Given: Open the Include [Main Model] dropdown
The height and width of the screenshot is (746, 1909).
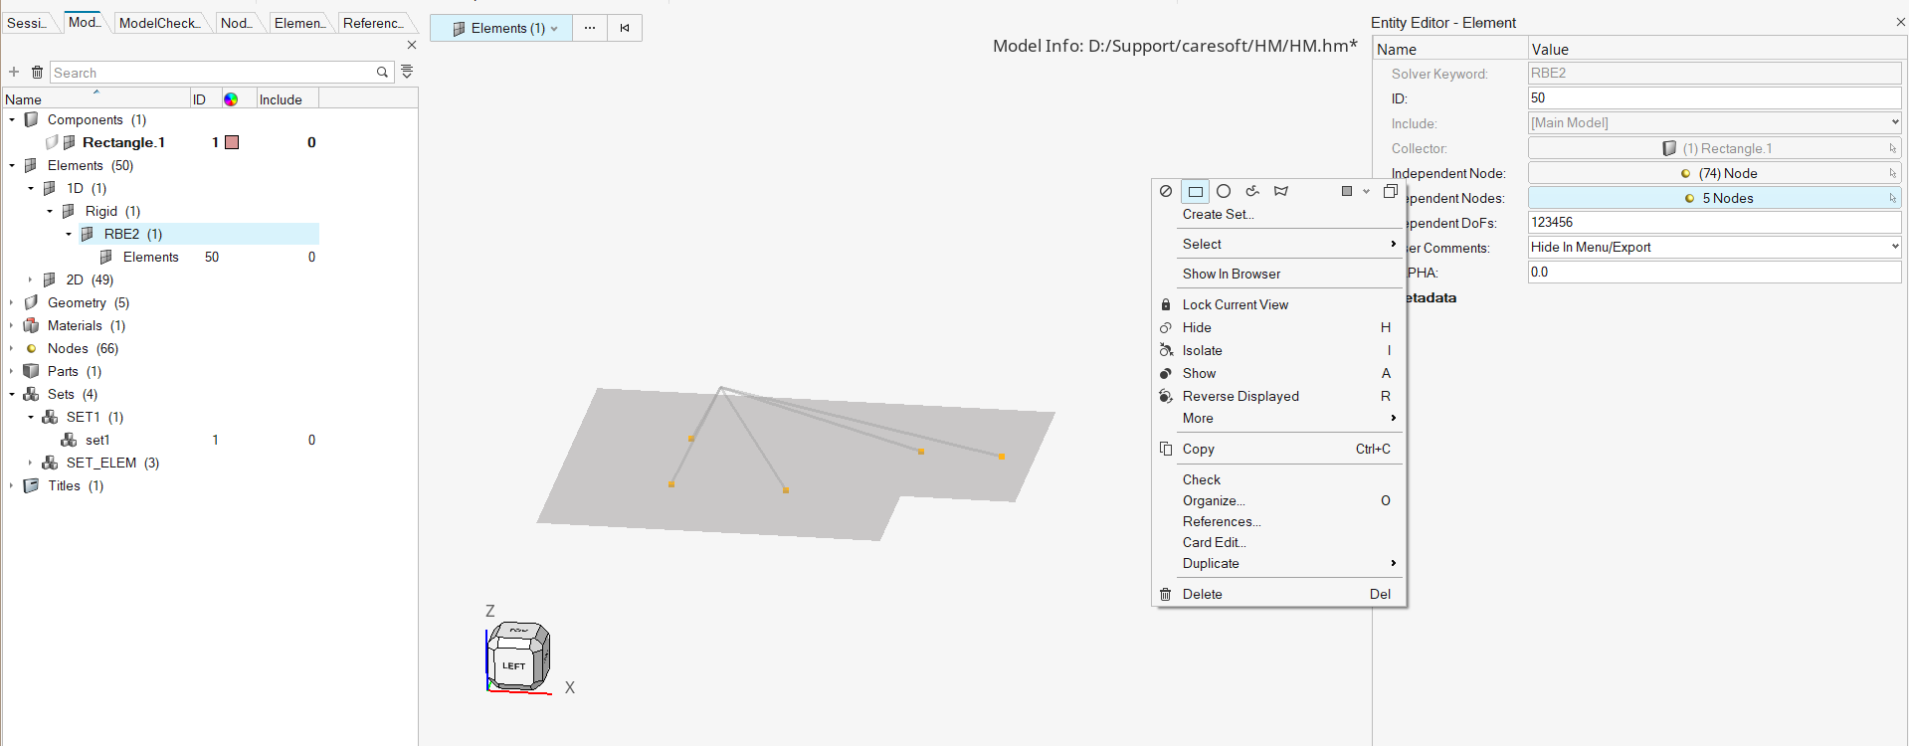Looking at the screenshot, I should (x=1714, y=122).
